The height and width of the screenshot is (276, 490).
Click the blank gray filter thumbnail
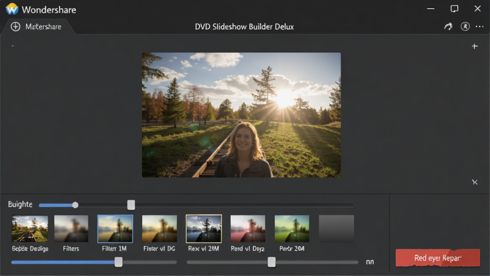tap(336, 229)
